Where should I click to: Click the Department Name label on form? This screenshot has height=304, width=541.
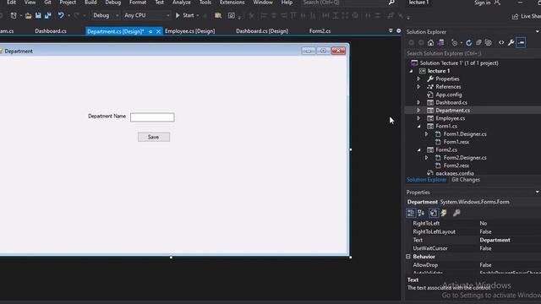click(x=107, y=117)
